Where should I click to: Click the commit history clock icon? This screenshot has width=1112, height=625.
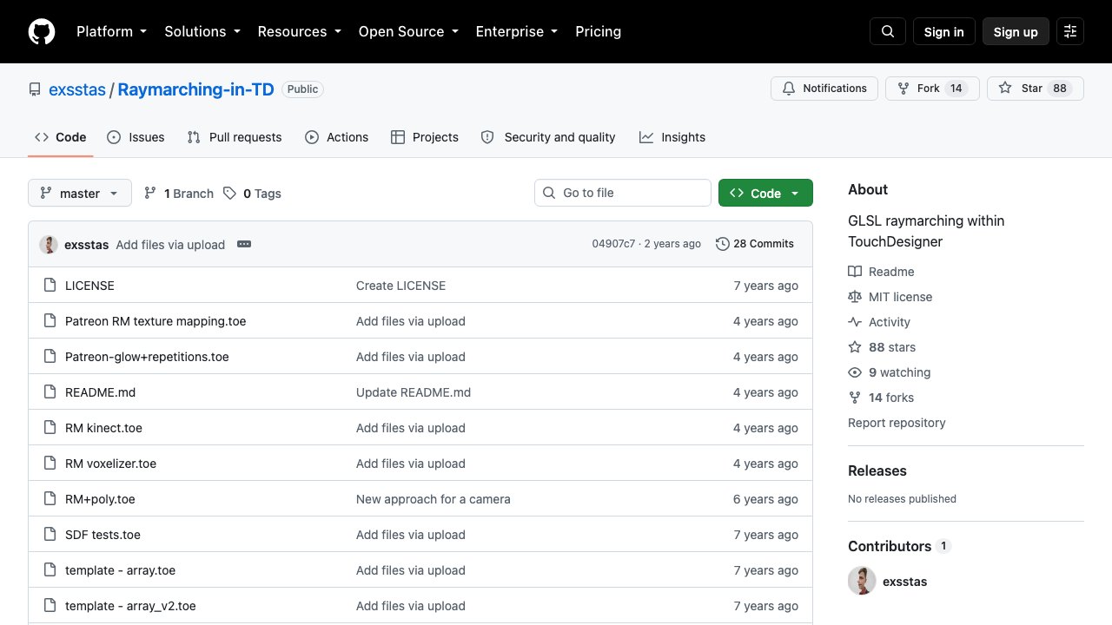(722, 244)
